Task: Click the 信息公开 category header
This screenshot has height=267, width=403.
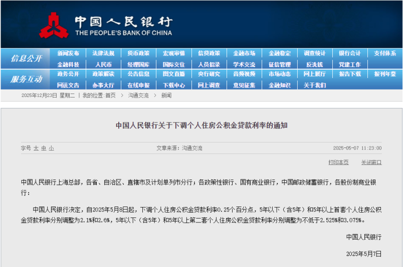Action: click(26, 58)
